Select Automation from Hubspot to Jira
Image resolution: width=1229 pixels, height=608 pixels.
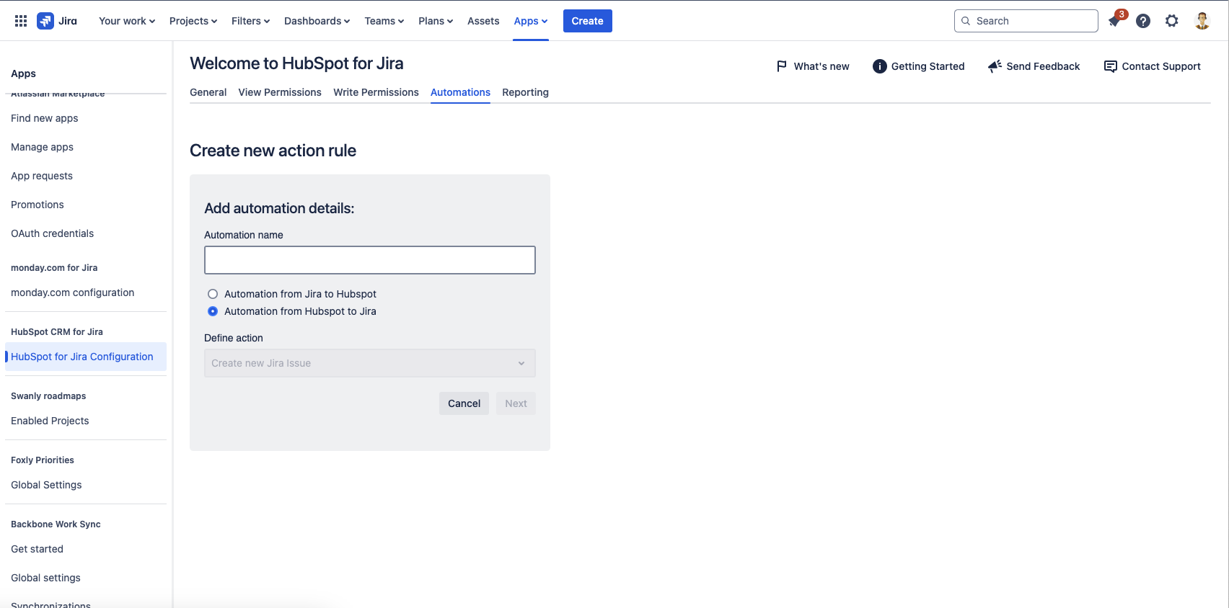click(213, 311)
